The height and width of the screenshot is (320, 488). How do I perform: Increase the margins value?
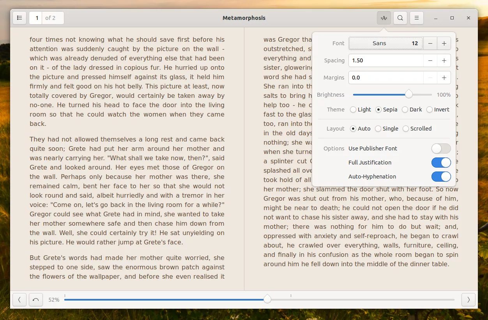(x=444, y=78)
